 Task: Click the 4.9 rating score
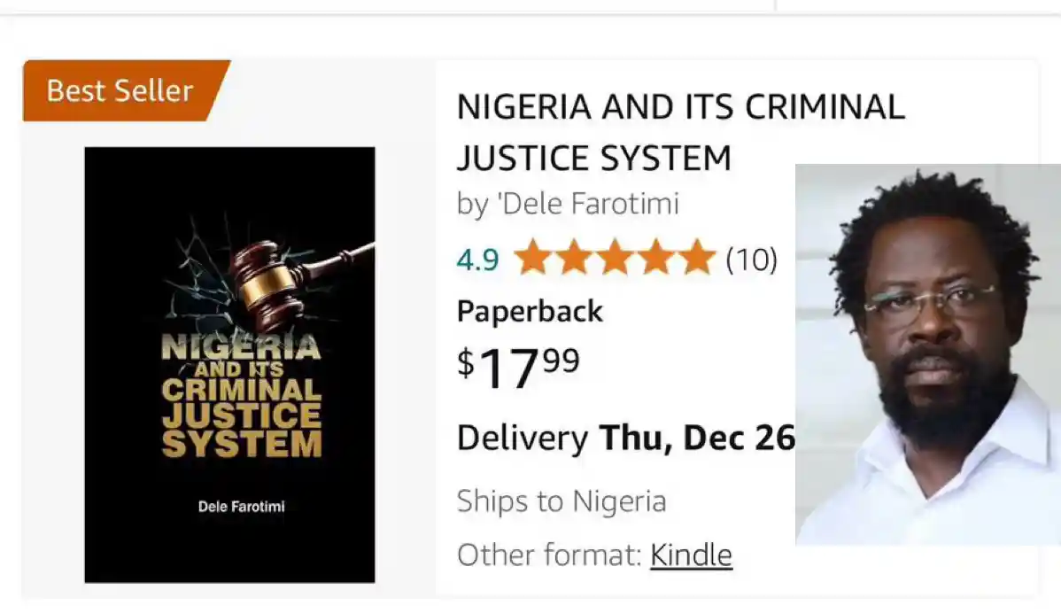[477, 260]
